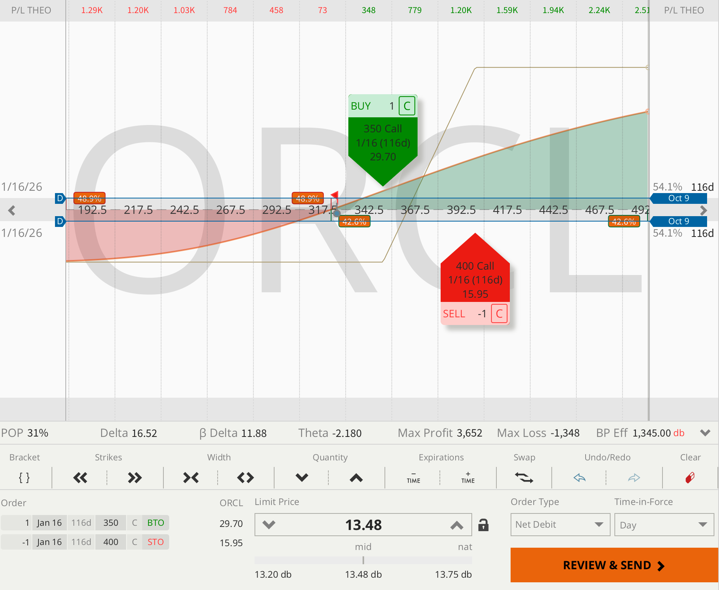The image size is (719, 590).
Task: Click the 2.24K P/L THEO value
Action: click(x=599, y=10)
